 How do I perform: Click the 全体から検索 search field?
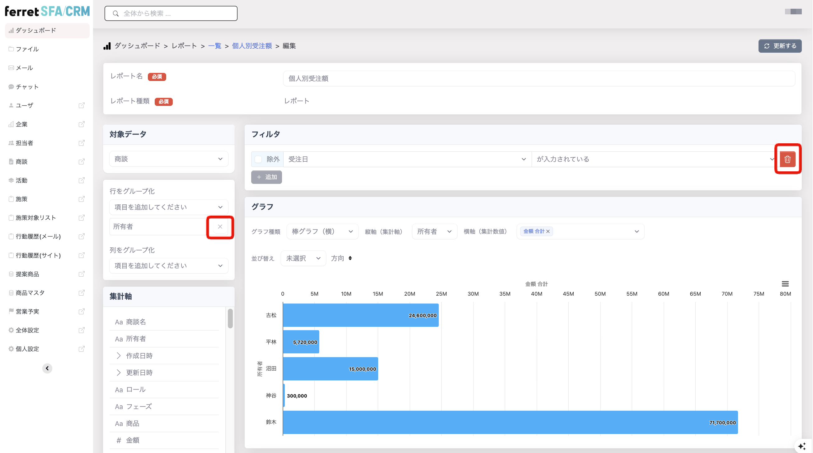click(x=171, y=13)
